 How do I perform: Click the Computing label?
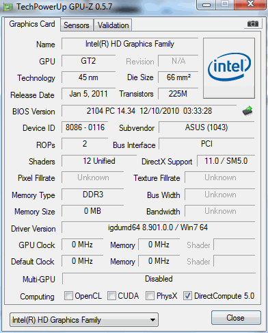(x=37, y=297)
